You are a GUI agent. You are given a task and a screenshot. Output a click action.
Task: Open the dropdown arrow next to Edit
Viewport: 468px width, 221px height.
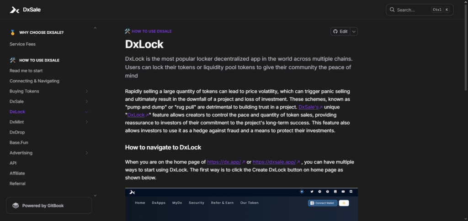coord(354,31)
